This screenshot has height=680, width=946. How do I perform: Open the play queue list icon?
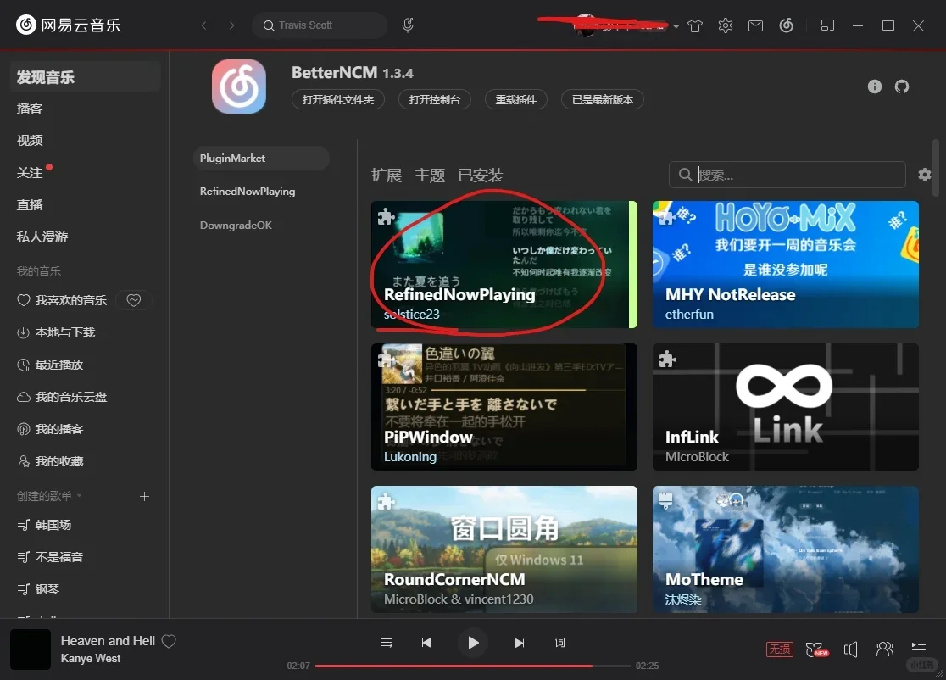387,643
